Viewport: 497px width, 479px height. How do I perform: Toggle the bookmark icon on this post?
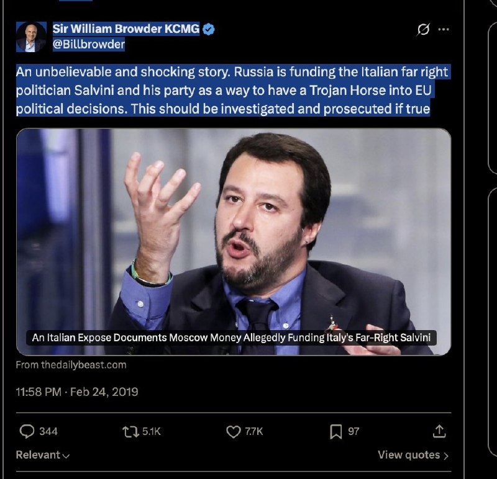(336, 431)
